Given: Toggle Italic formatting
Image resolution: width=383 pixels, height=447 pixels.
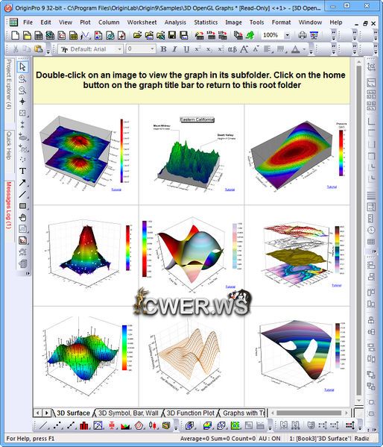Looking at the screenshot, I should click(x=174, y=49).
